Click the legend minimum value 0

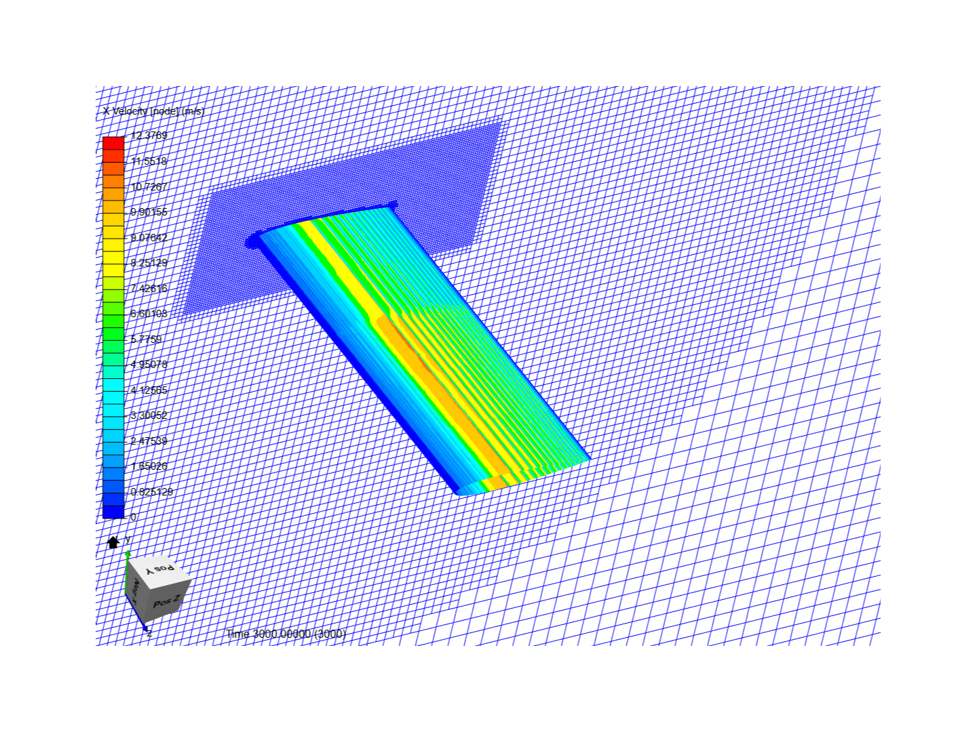pyautogui.click(x=133, y=517)
